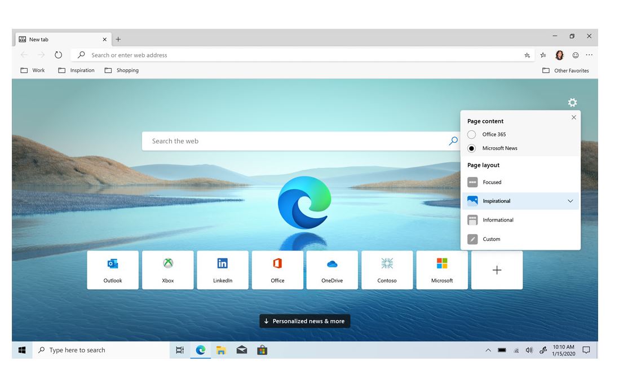Click the battery status icon
The width and height of the screenshot is (619, 375).
(x=502, y=350)
